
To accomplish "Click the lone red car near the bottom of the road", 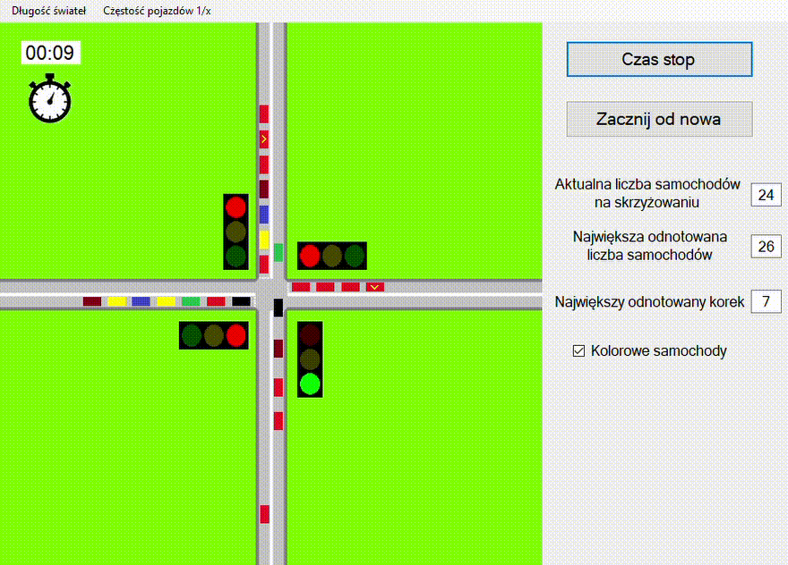I will click(x=264, y=514).
